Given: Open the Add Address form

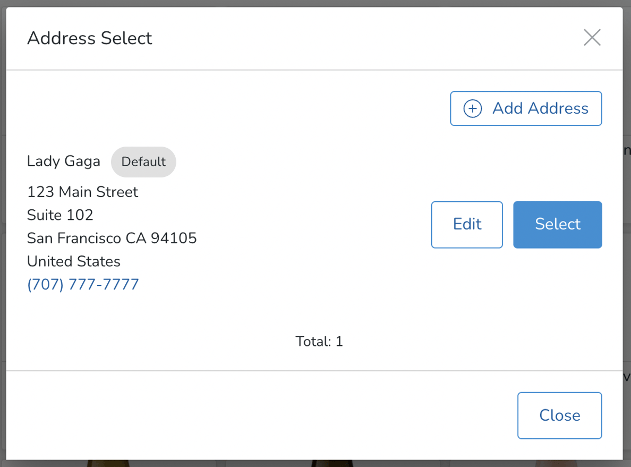Looking at the screenshot, I should click(525, 108).
